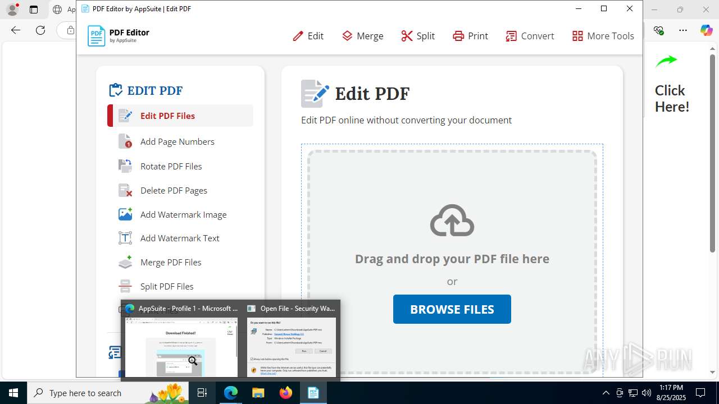This screenshot has height=404, width=719.
Task: Click the 'Drag and drop your PDF file here' text
Action: tap(452, 259)
